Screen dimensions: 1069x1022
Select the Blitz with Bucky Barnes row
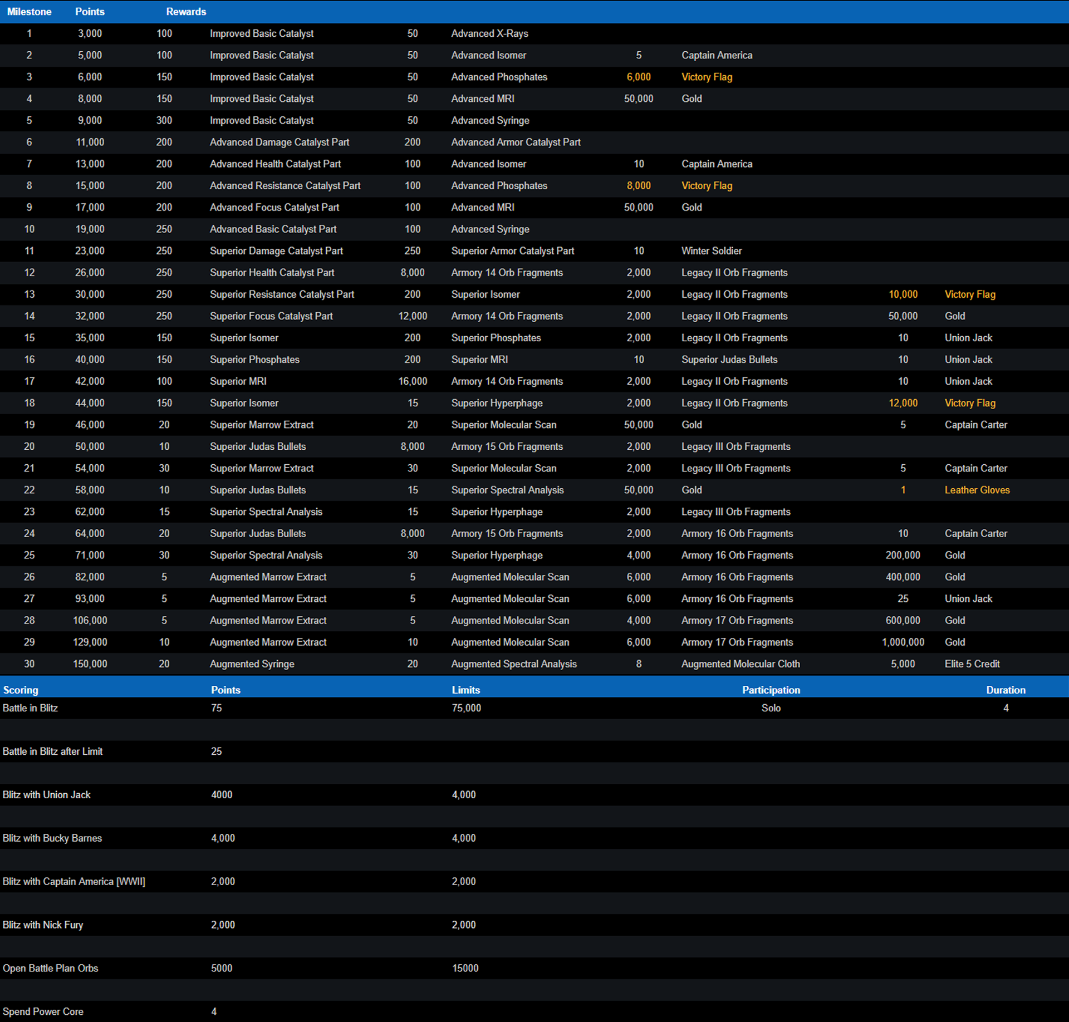[52, 838]
